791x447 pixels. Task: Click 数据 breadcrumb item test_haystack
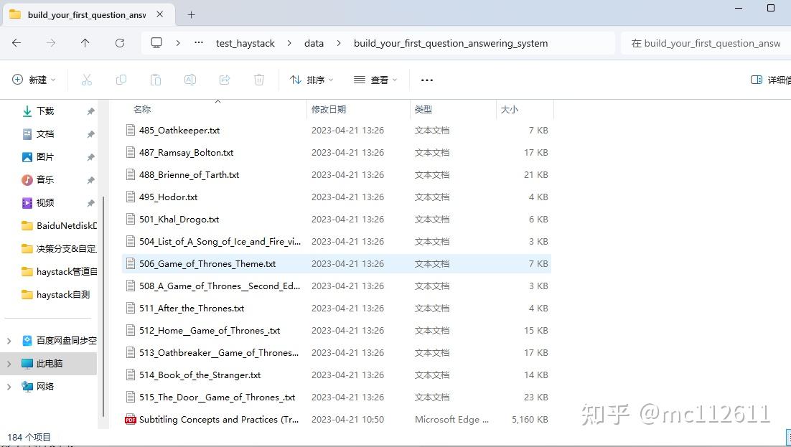coord(245,43)
